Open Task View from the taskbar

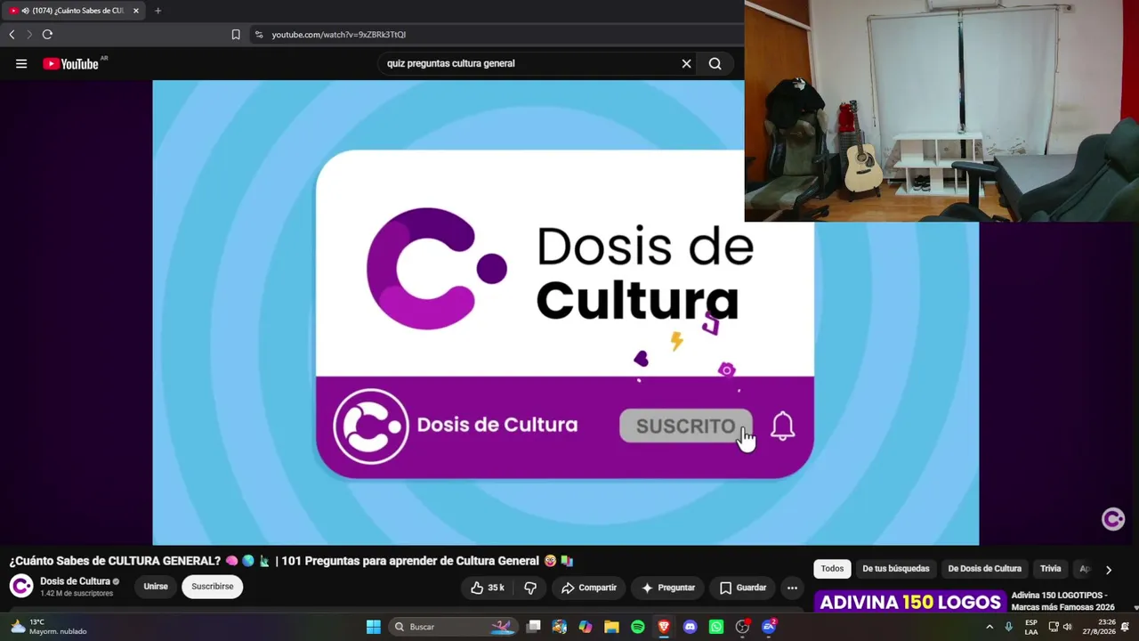[x=533, y=627]
